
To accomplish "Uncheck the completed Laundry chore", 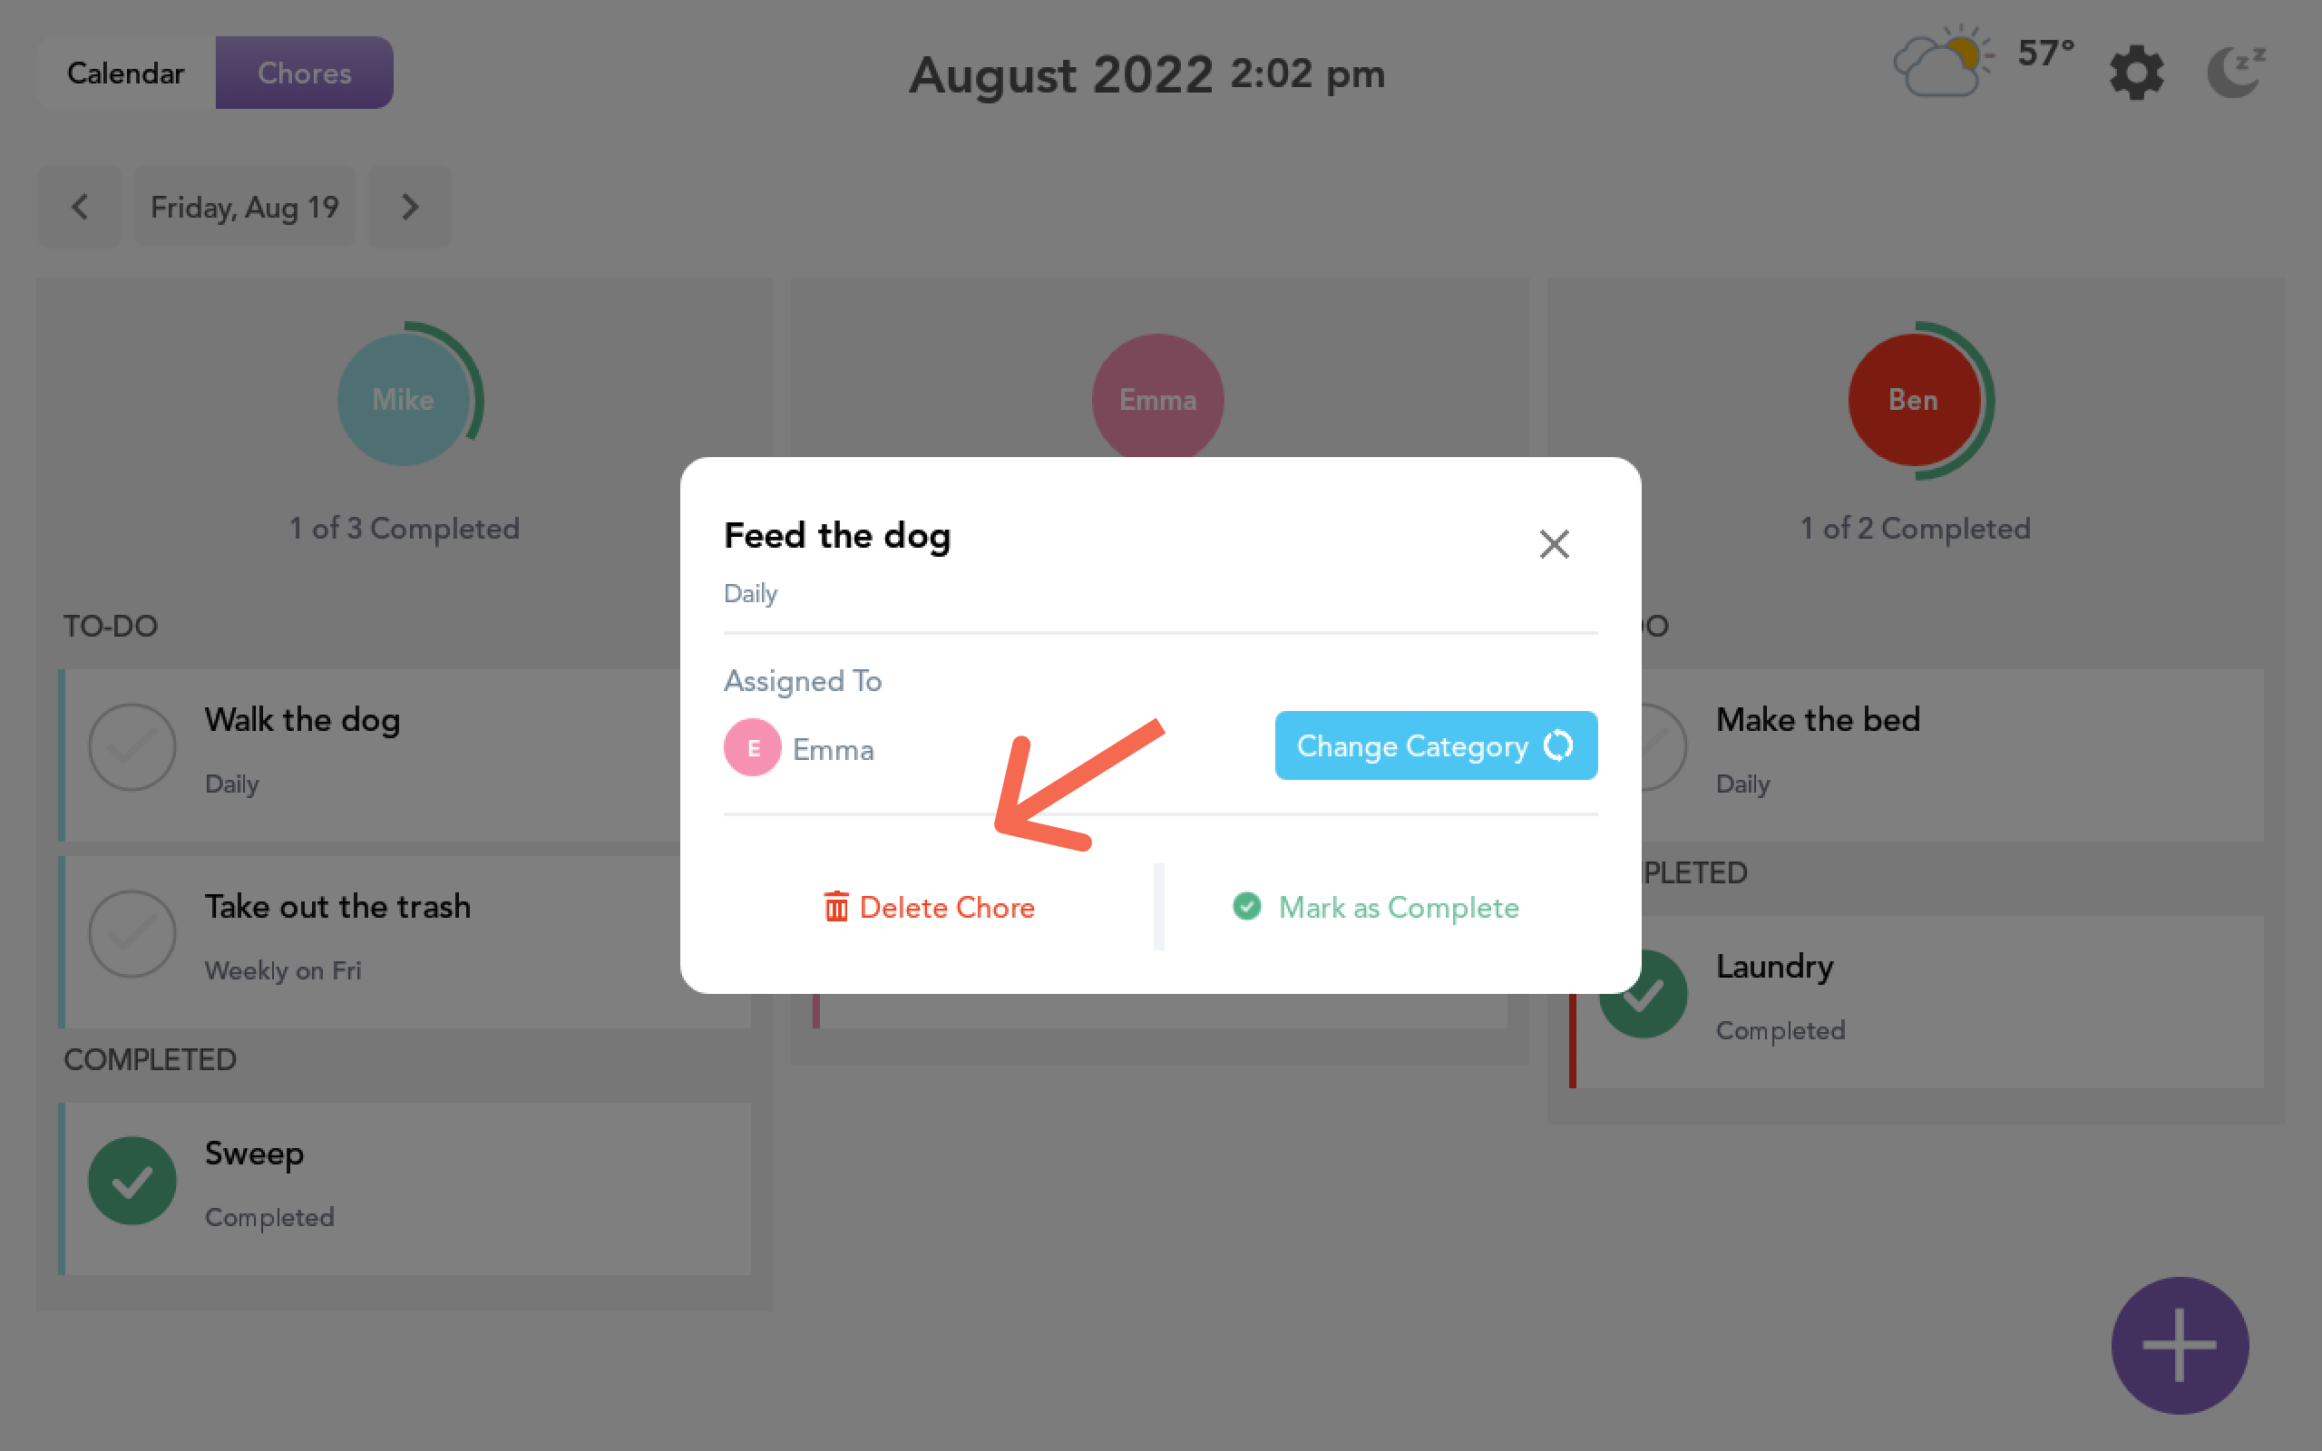I will pyautogui.click(x=1643, y=995).
